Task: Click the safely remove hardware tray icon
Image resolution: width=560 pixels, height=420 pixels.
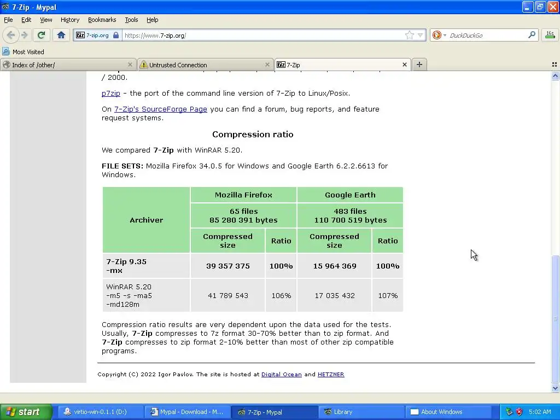Action: click(509, 412)
